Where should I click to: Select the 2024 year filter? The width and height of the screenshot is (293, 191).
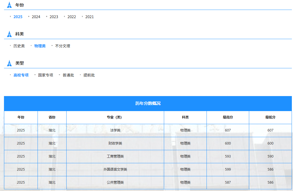pos(36,17)
